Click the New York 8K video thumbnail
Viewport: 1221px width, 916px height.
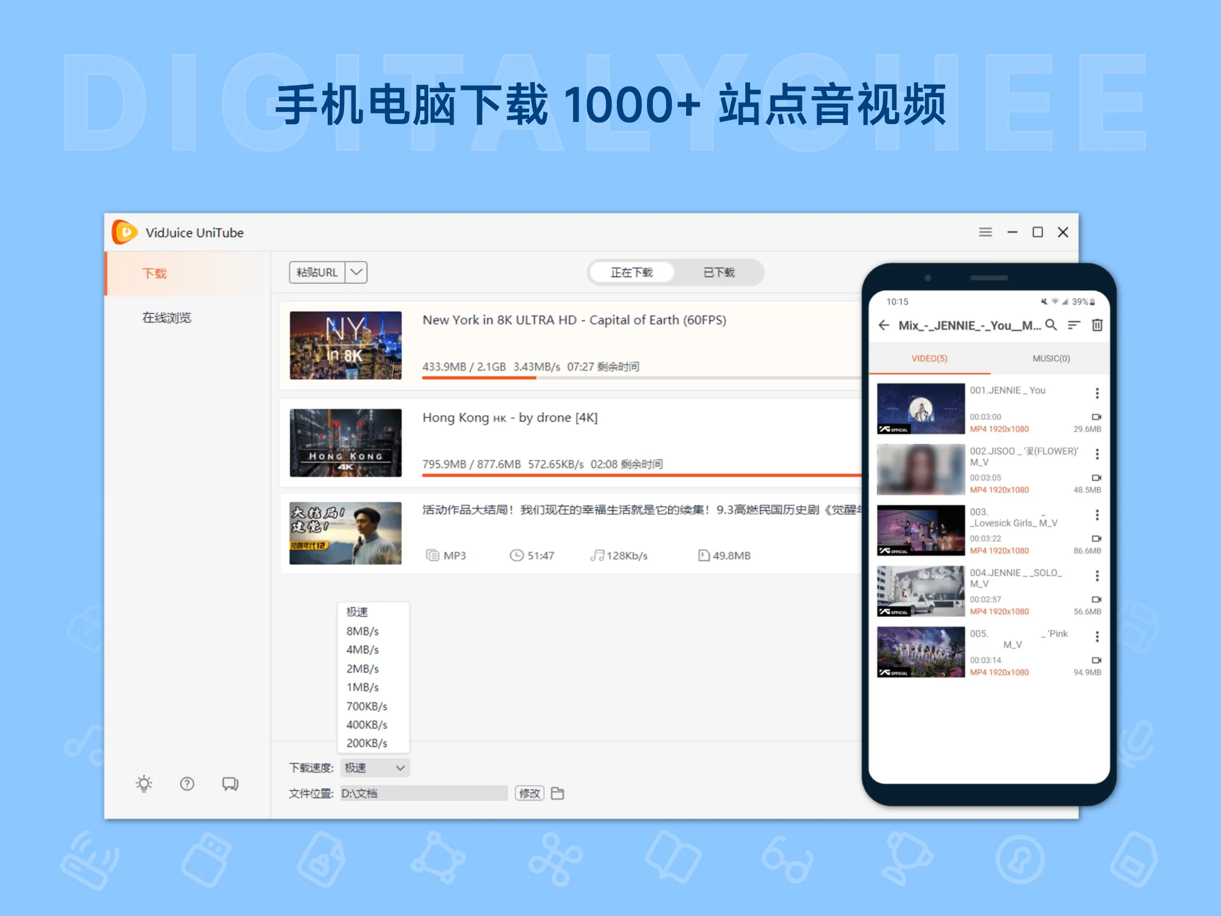[346, 346]
